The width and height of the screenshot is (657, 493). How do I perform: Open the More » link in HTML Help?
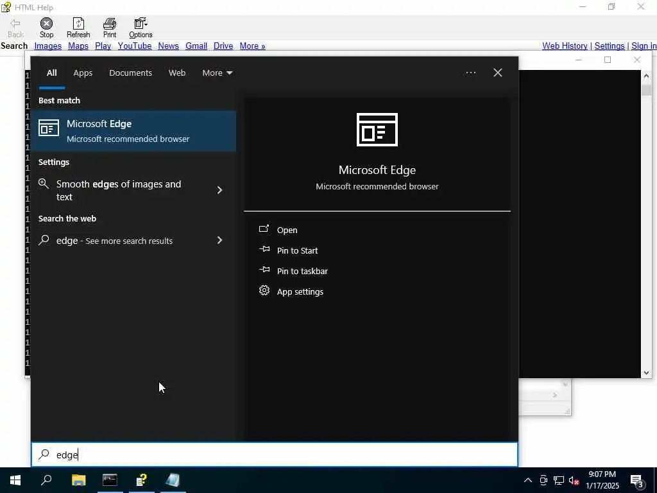pos(252,46)
